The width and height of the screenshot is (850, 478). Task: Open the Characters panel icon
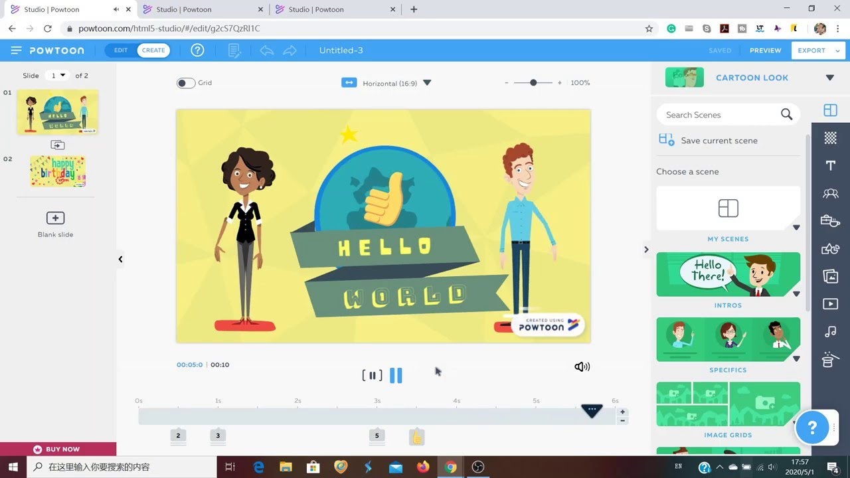tap(830, 193)
